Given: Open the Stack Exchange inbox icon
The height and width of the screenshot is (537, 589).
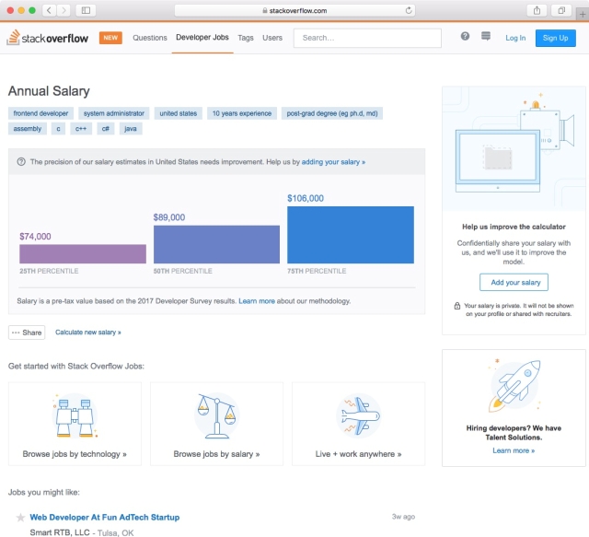Looking at the screenshot, I should pos(486,36).
